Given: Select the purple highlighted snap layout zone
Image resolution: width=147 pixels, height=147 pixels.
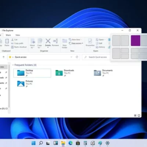Looking at the screenshot, I should click(136, 41).
